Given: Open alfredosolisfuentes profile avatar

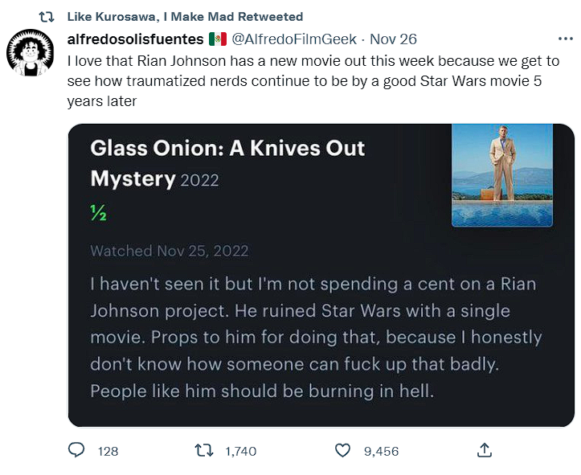Looking at the screenshot, I should pyautogui.click(x=30, y=54).
